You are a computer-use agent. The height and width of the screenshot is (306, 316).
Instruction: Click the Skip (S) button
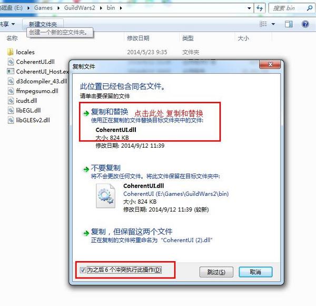tap(216, 272)
